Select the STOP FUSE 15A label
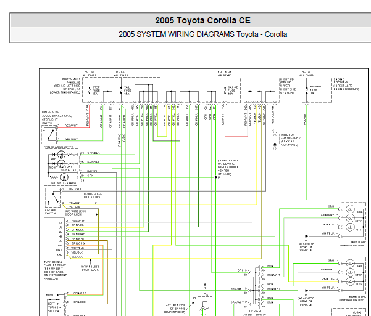Screen dimensions: 371x316 click(95, 91)
